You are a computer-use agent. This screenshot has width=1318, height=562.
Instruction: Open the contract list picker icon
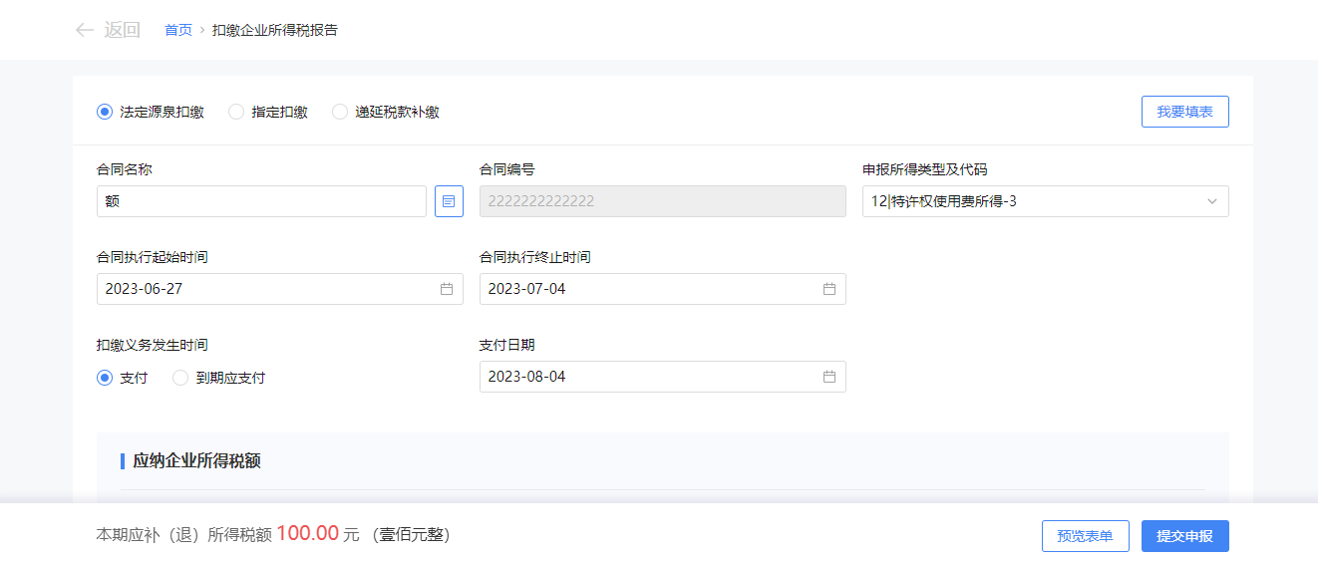click(449, 201)
